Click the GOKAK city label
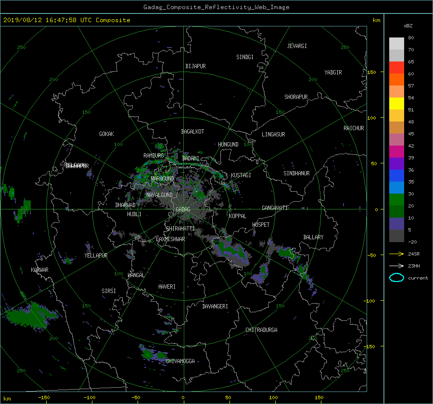The image size is (433, 404). click(x=106, y=134)
